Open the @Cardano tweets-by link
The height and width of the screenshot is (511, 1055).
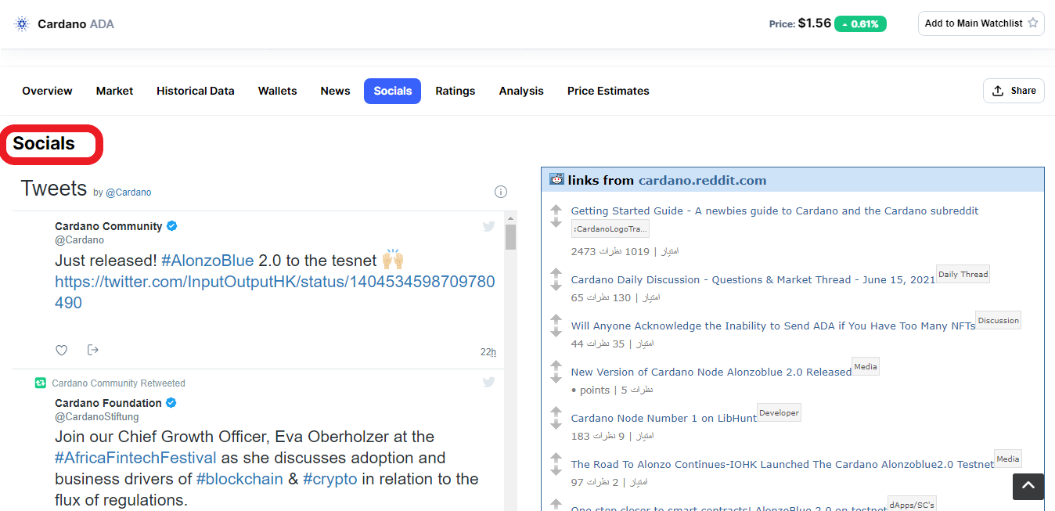(x=128, y=193)
